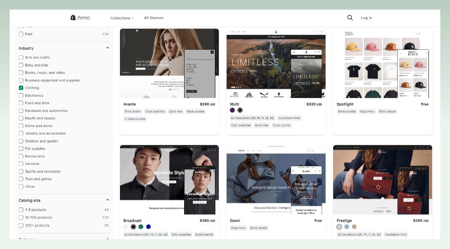The image size is (450, 249).
Task: Check Pet supplies
Action: [x=21, y=149]
